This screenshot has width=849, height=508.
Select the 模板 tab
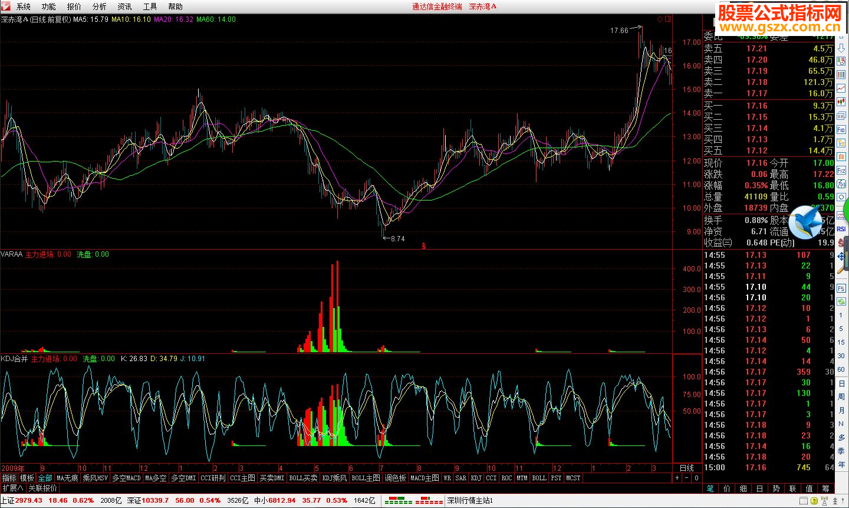coord(27,478)
